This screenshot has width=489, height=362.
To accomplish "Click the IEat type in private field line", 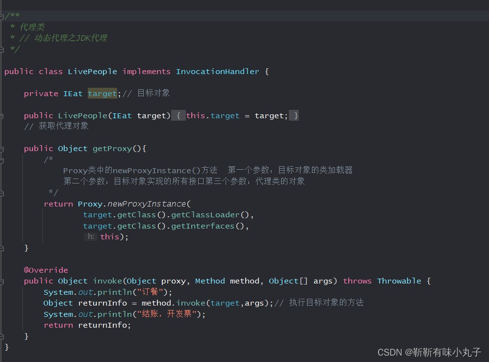I will [x=73, y=94].
